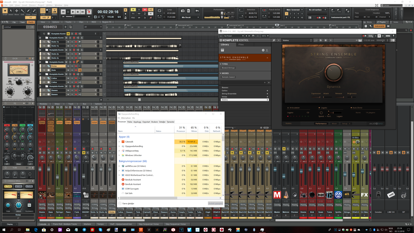Open the Windows Start menu
Image resolution: width=414 pixels, height=233 pixels.
pos(4,229)
